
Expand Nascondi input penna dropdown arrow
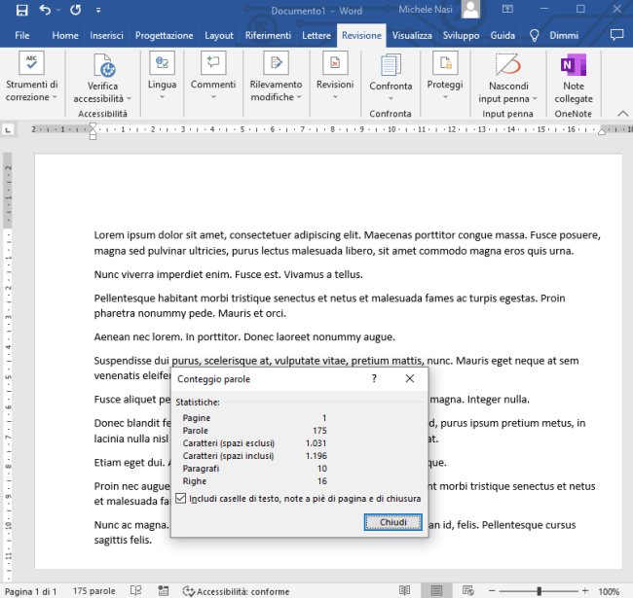click(x=535, y=98)
